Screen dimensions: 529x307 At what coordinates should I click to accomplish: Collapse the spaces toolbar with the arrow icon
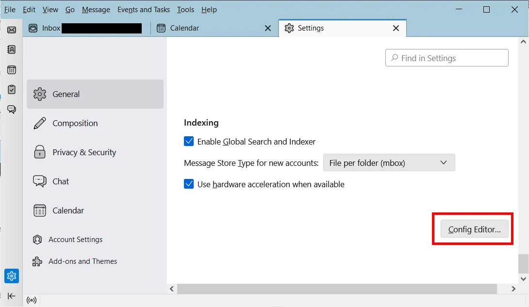12,296
